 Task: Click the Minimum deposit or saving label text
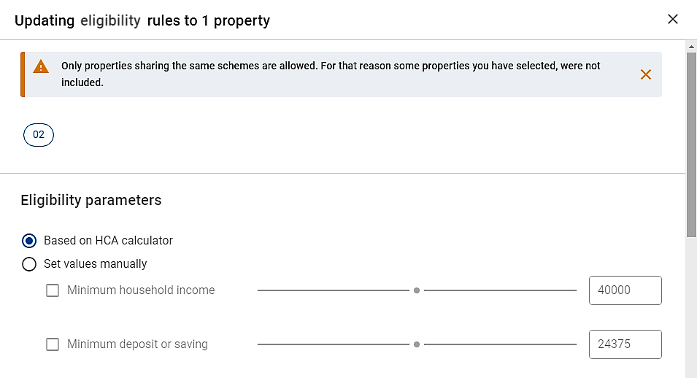pos(137,344)
